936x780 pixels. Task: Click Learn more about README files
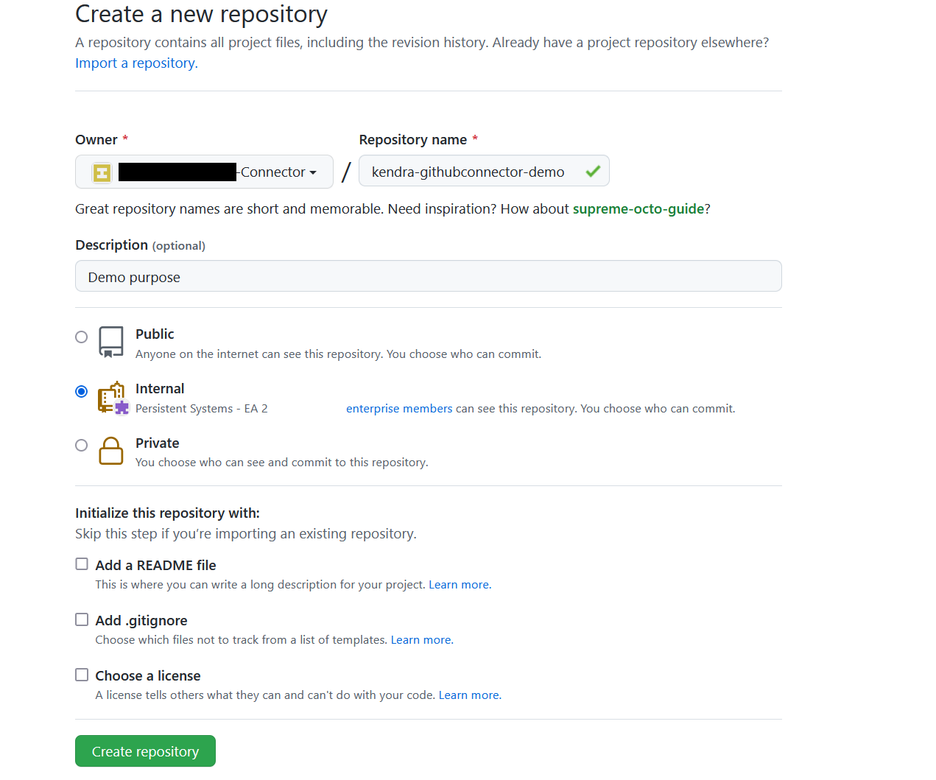point(460,585)
